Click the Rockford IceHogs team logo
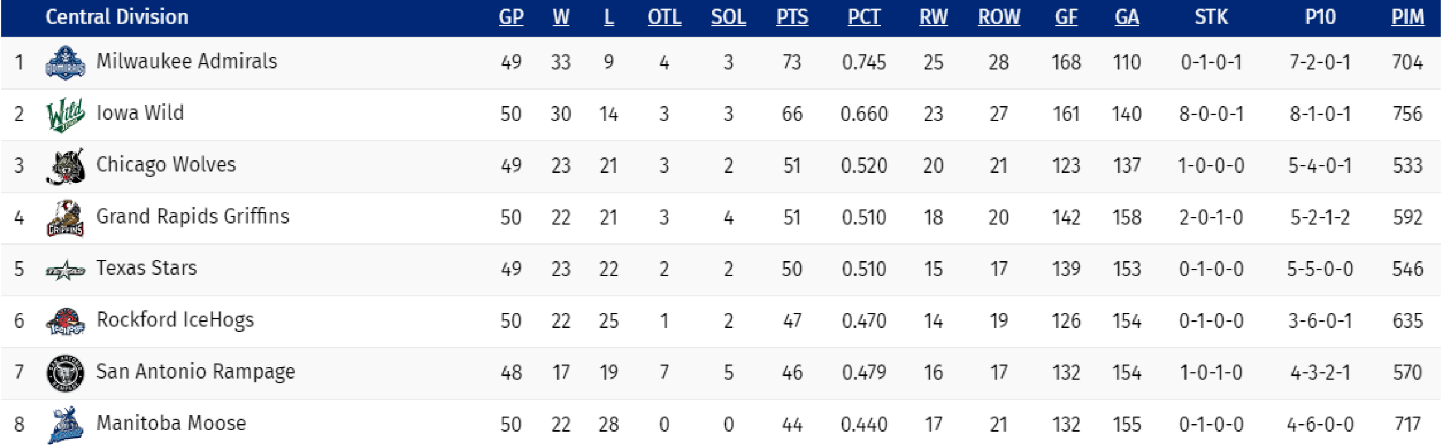The height and width of the screenshot is (446, 1443). tap(66, 322)
